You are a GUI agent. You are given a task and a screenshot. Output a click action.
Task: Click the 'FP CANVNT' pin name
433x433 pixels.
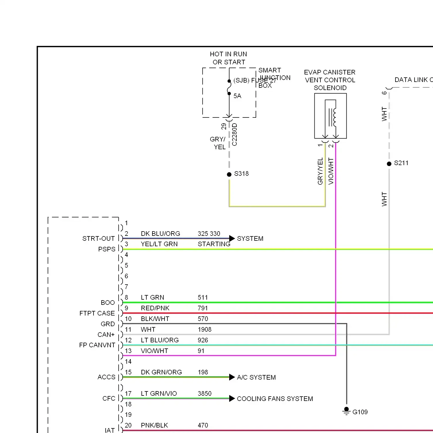(97, 345)
